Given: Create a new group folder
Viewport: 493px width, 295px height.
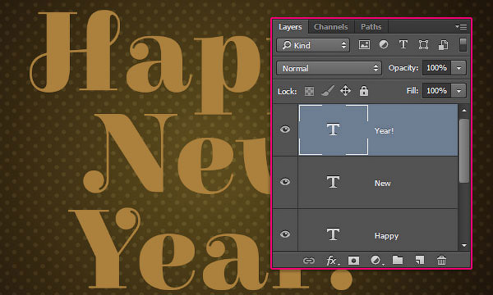Looking at the screenshot, I should [x=398, y=261].
